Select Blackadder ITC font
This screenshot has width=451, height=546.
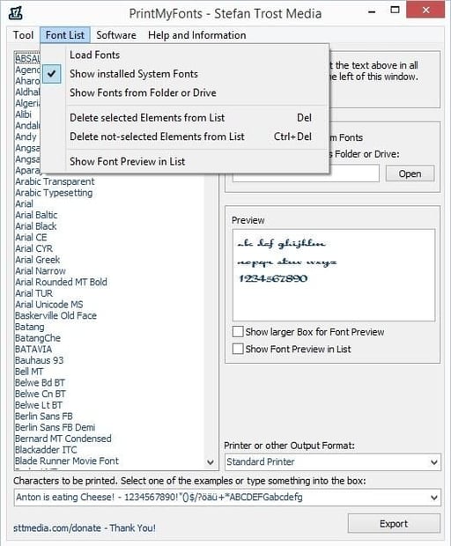coord(46,449)
